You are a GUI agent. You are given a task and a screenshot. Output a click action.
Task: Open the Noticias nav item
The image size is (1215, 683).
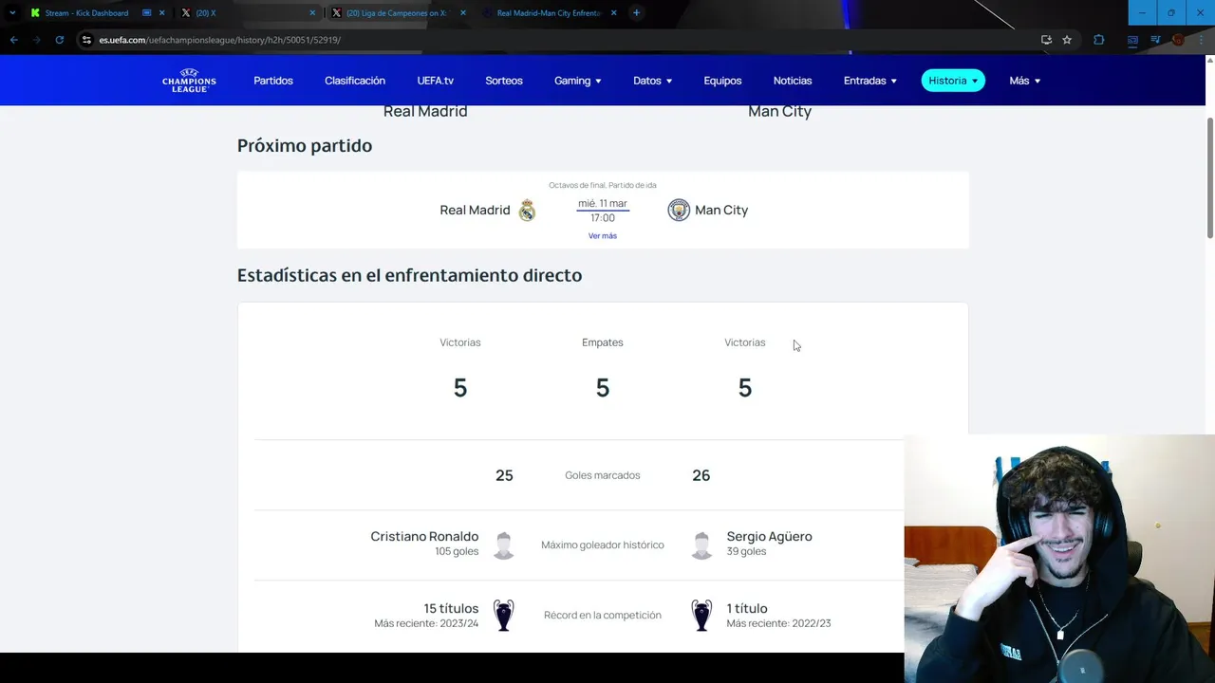click(x=793, y=81)
